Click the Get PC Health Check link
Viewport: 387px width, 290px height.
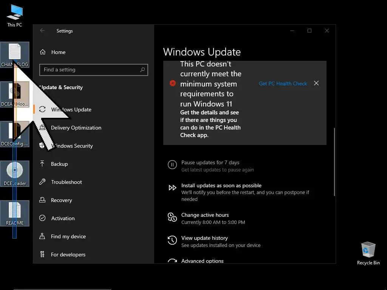pos(283,83)
